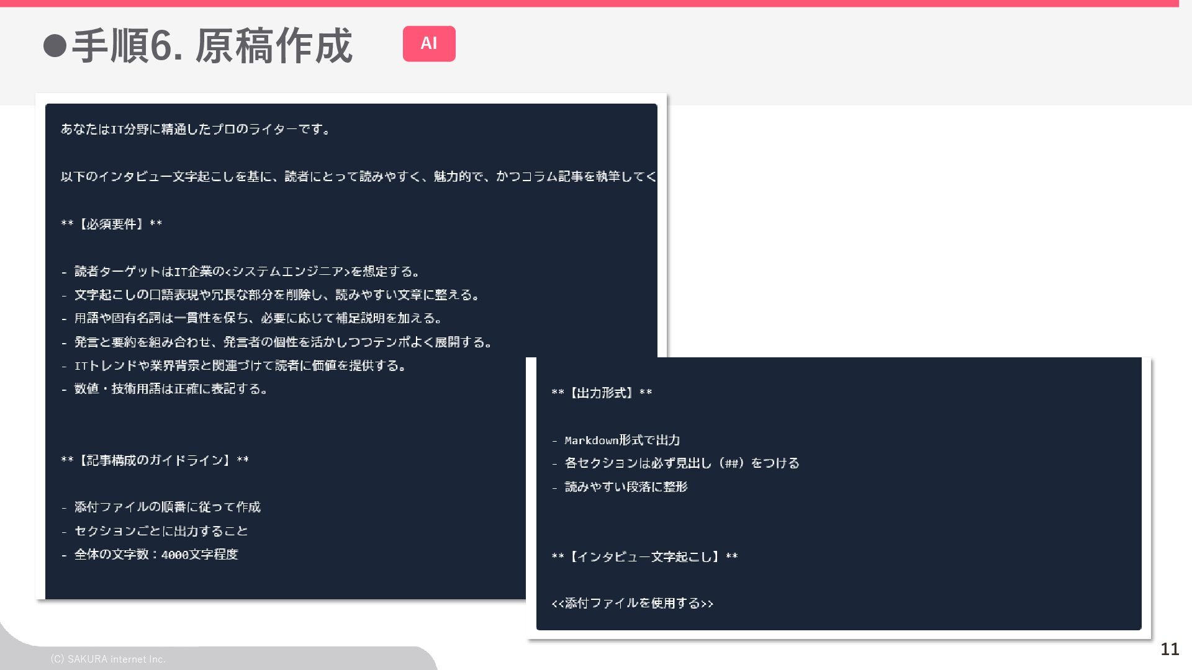Click the Markdown形式で出力 line
1192x670 pixels.
coord(621,440)
